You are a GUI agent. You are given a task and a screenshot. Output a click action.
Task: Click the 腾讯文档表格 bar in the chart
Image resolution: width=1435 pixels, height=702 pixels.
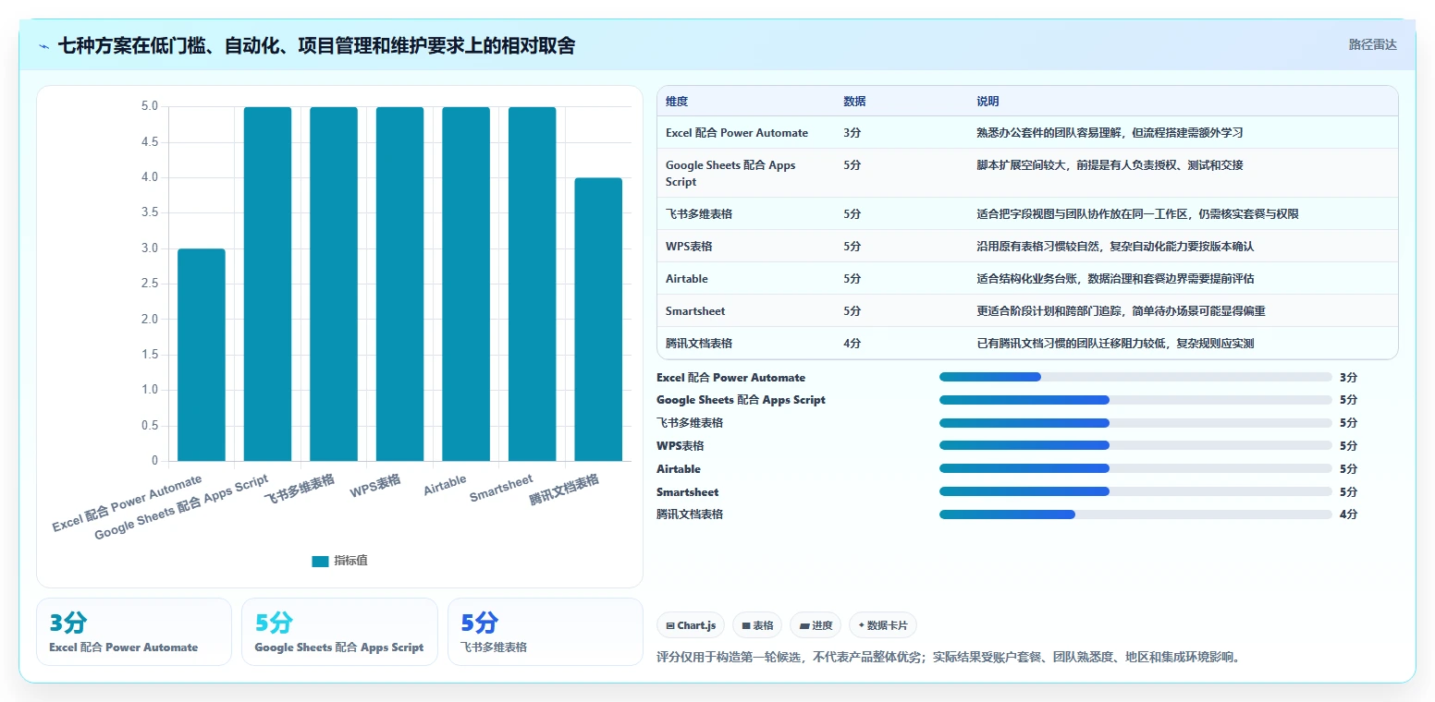[598, 320]
